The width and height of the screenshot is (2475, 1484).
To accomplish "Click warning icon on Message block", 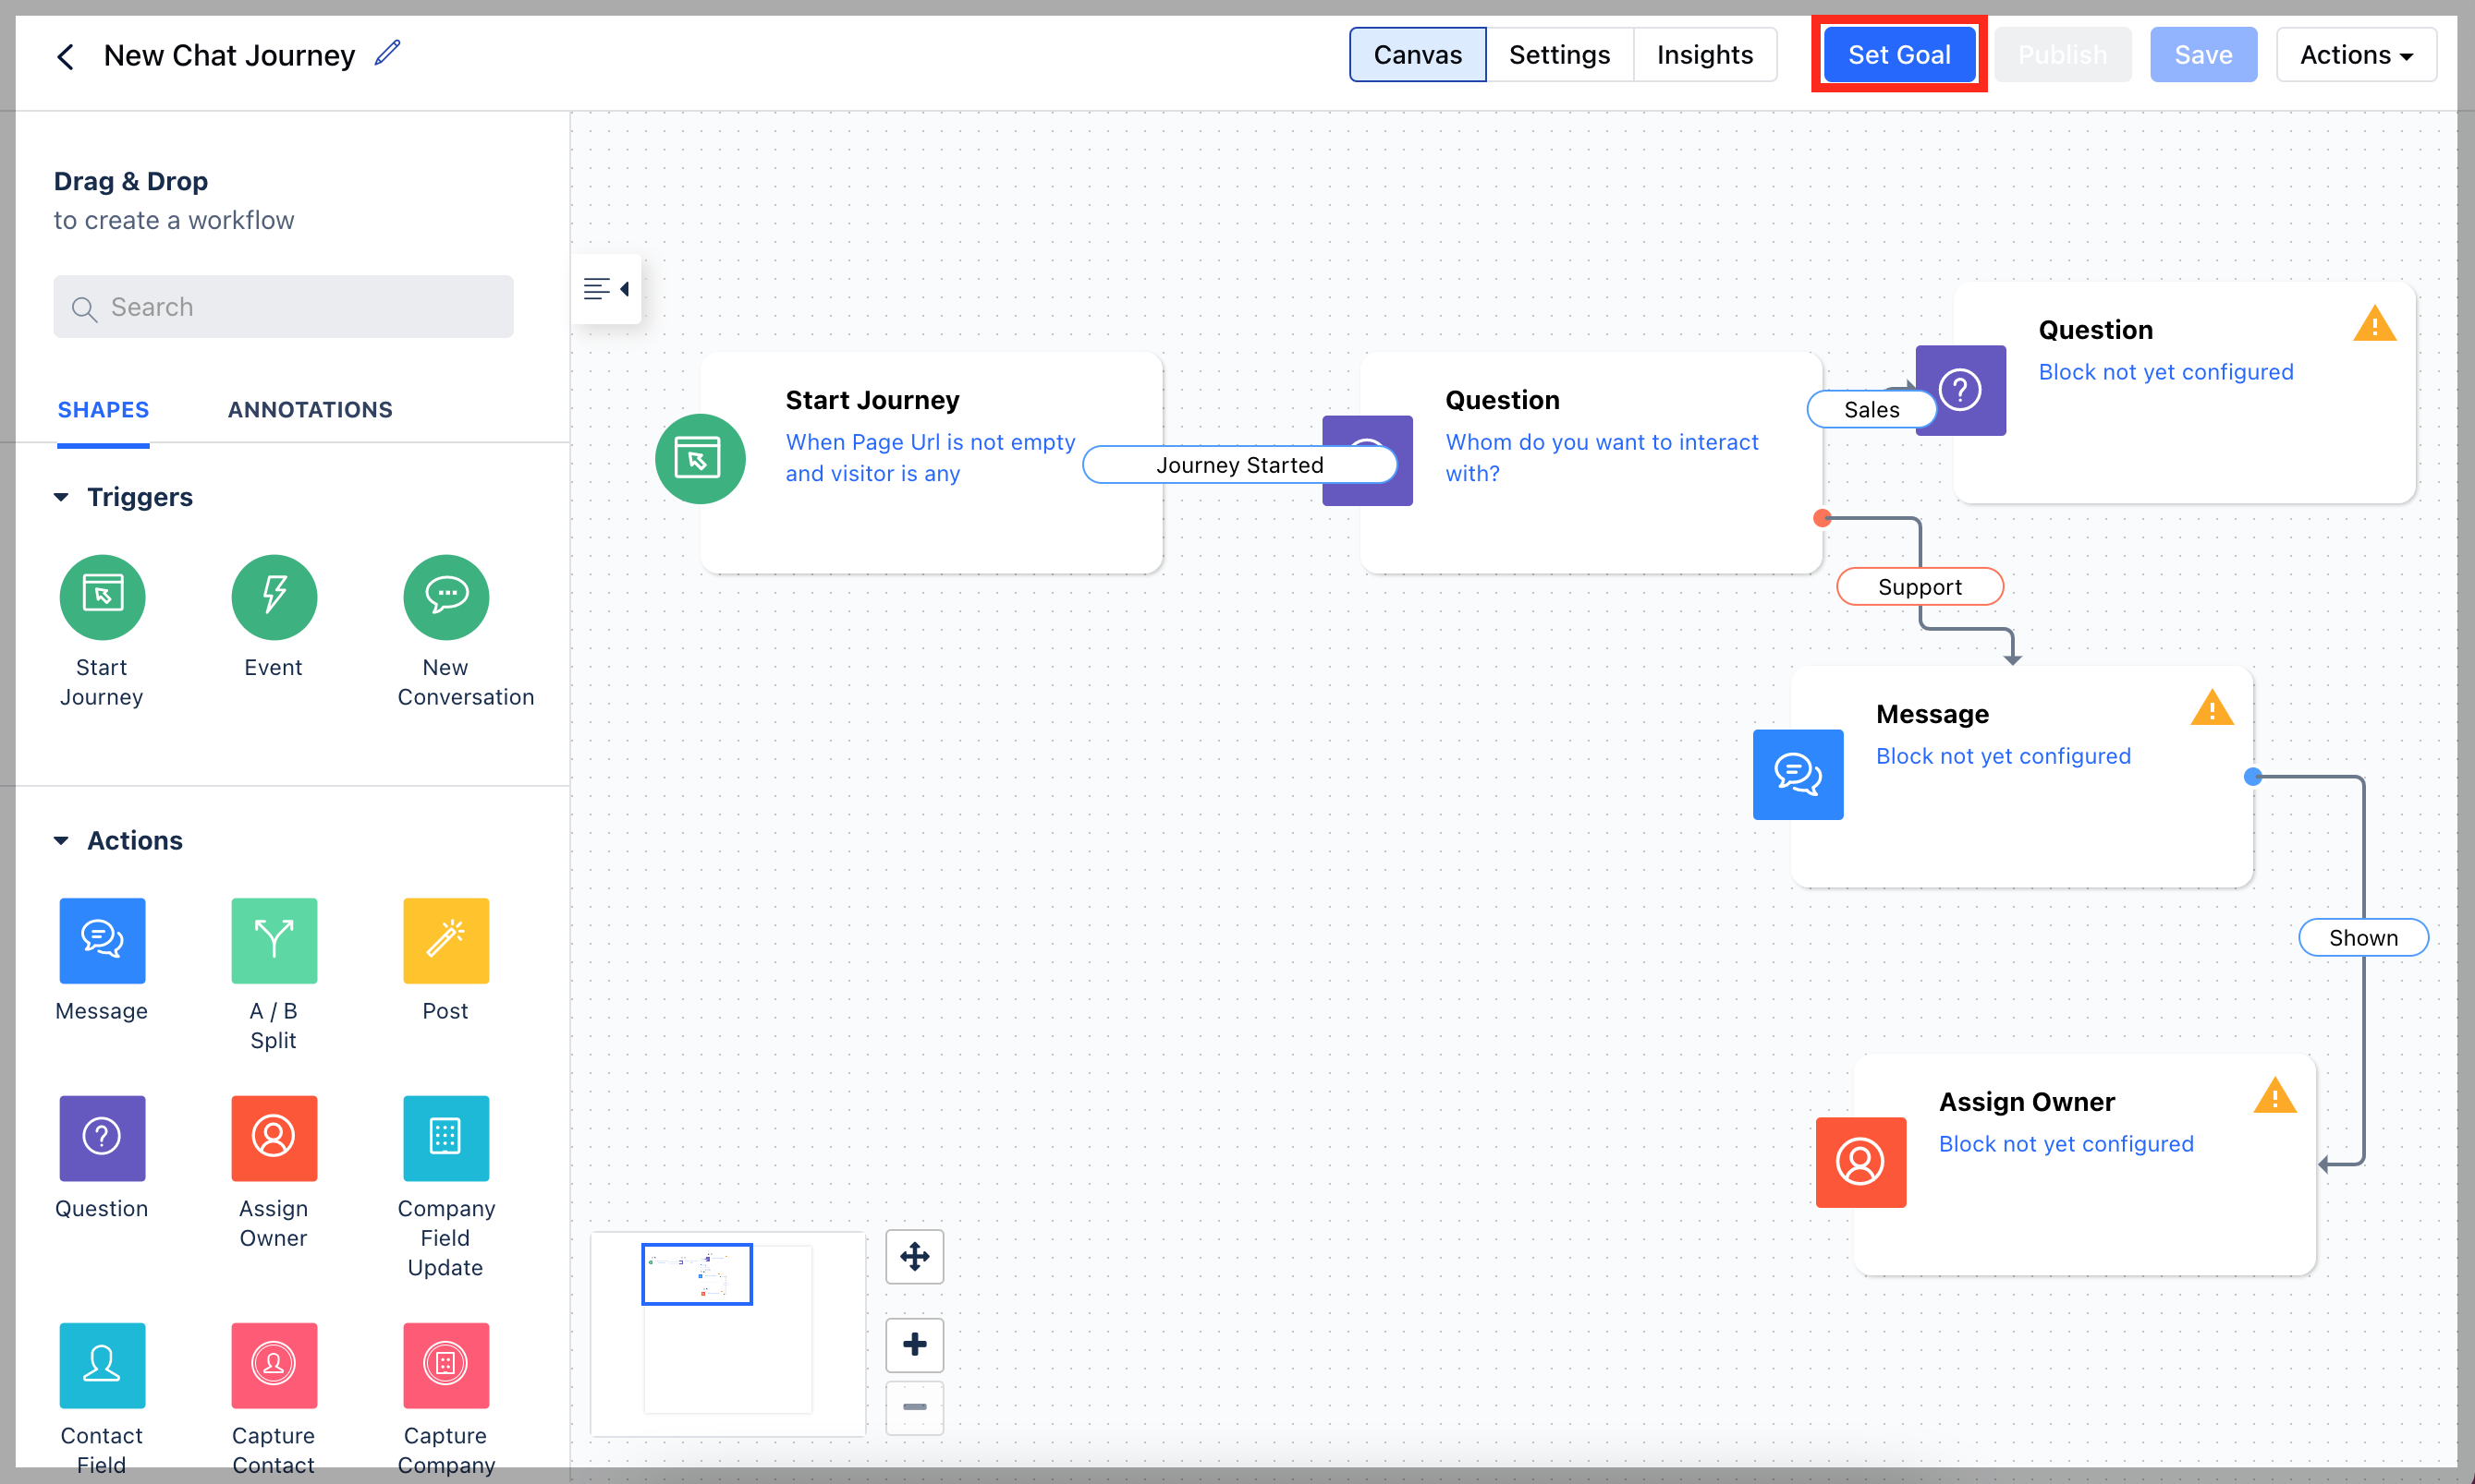I will pos(2211,709).
